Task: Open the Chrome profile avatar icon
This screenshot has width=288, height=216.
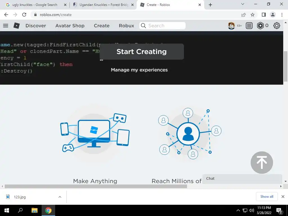Action: pyautogui.click(x=273, y=15)
